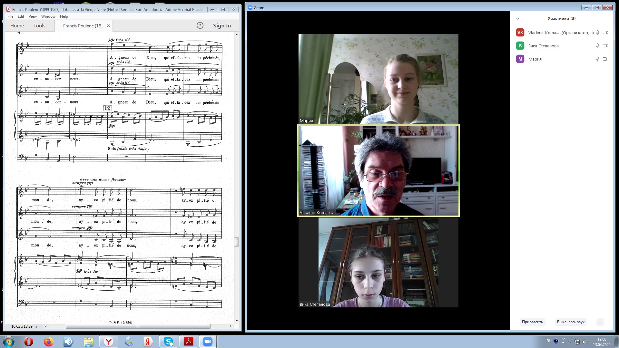Image resolution: width=619 pixels, height=348 pixels.
Task: Open the File menu in Acrobat
Action: point(10,16)
